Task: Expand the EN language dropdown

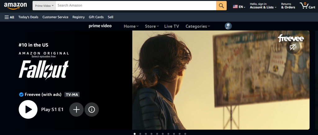Action: coord(242,7)
